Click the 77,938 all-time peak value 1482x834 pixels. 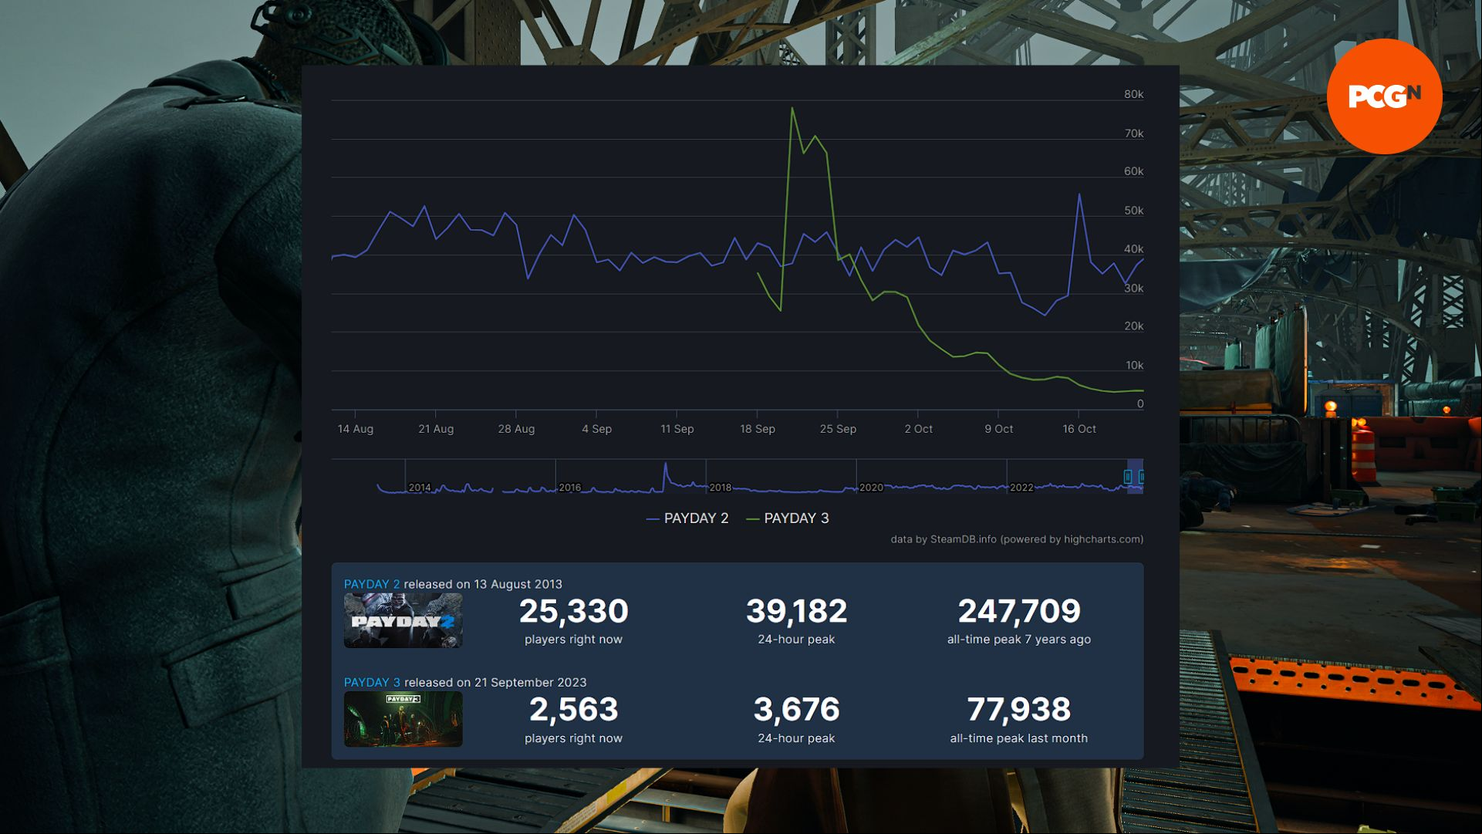click(x=1019, y=710)
